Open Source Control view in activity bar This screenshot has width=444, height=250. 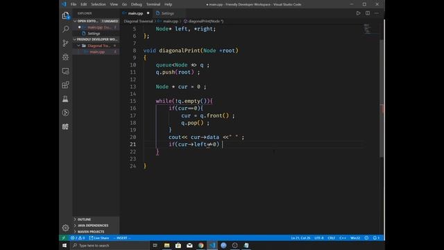[65, 43]
